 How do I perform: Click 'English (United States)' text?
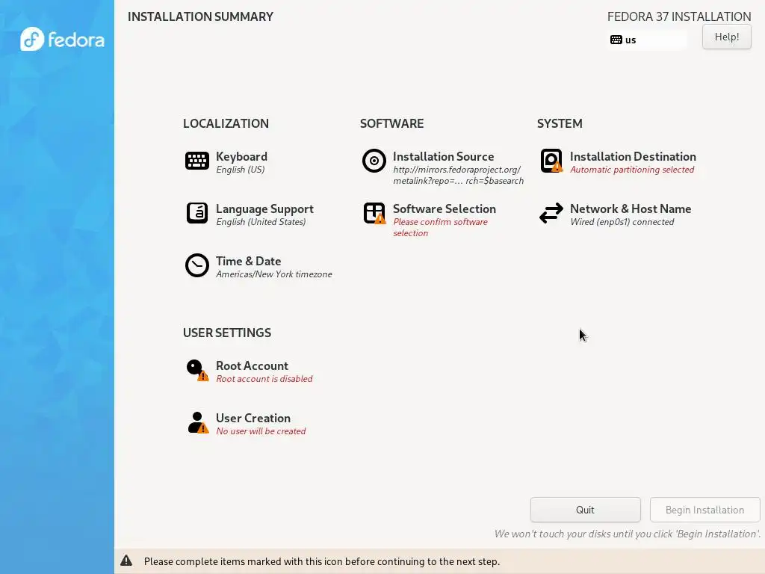(261, 221)
